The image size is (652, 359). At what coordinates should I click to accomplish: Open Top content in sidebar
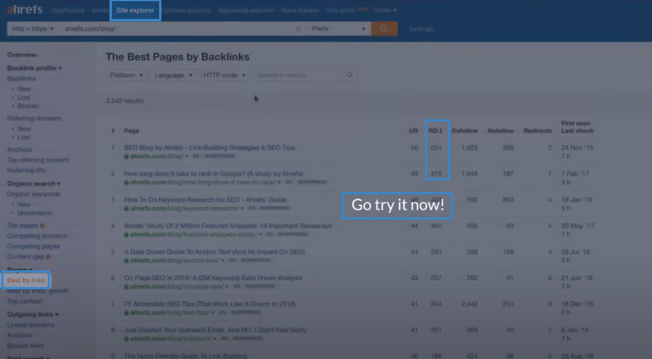[25, 301]
